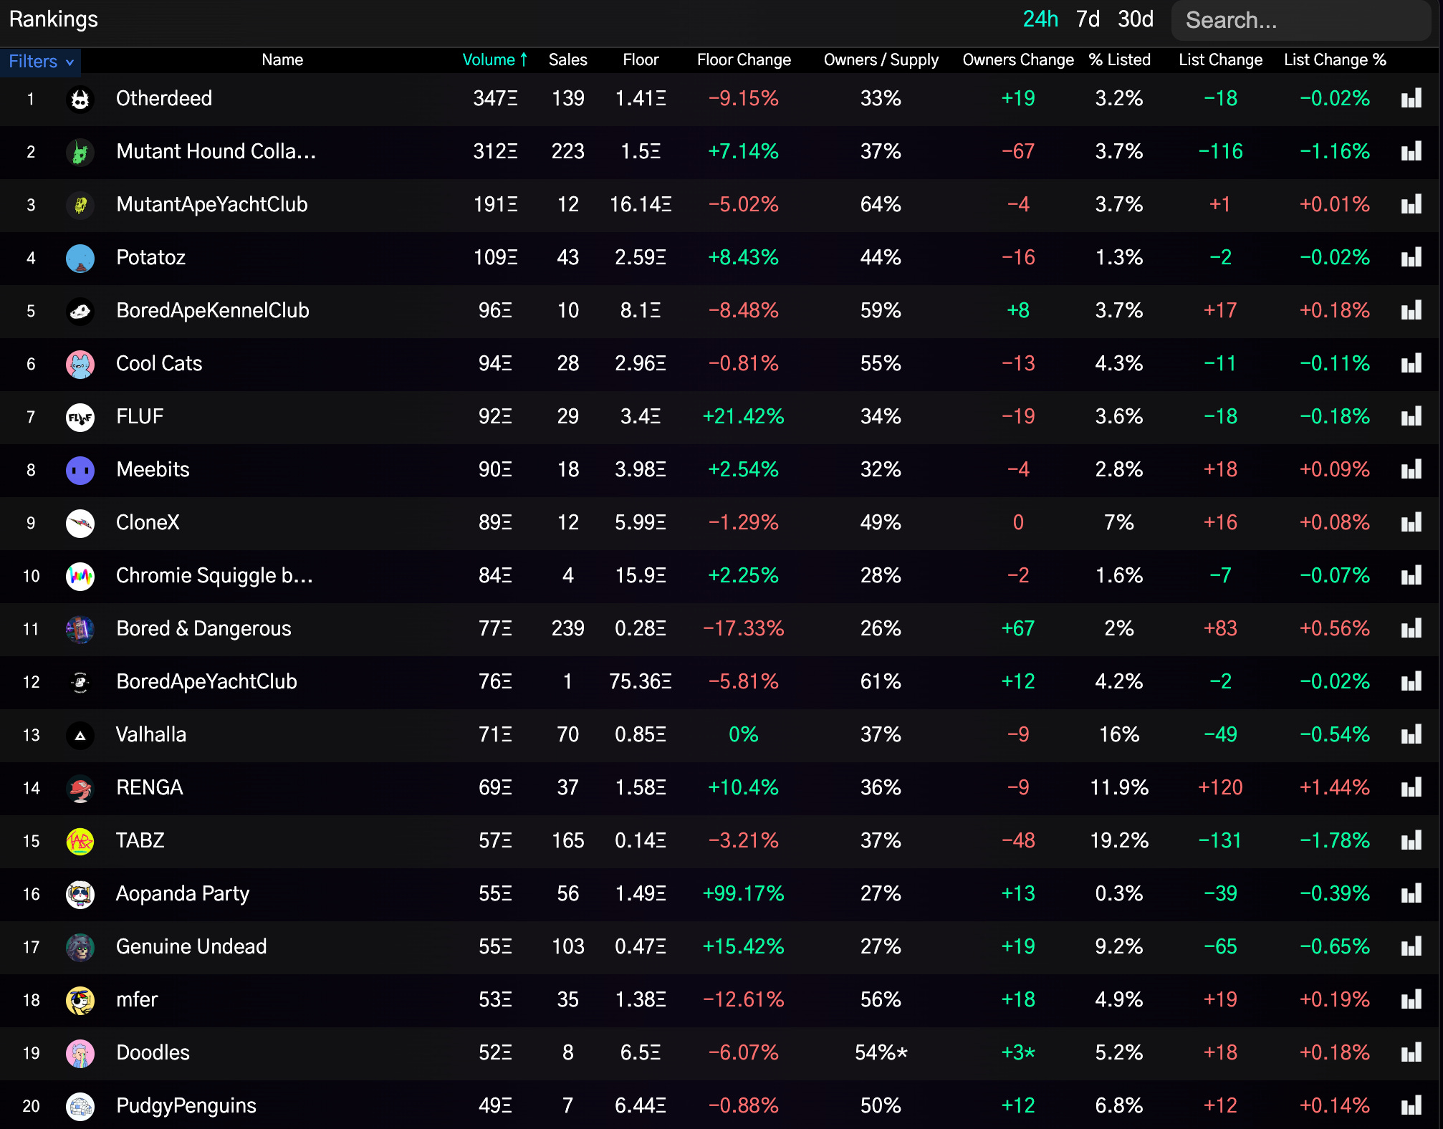This screenshot has height=1129, width=1443.
Task: Open the PudgyPenguins collection link
Action: pos(186,1106)
